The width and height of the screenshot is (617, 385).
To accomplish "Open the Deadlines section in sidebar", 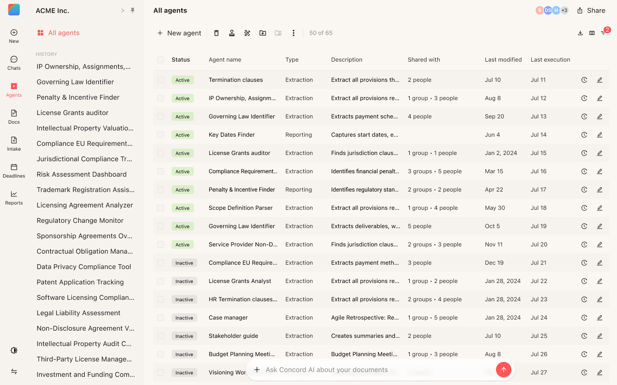I will tap(14, 170).
